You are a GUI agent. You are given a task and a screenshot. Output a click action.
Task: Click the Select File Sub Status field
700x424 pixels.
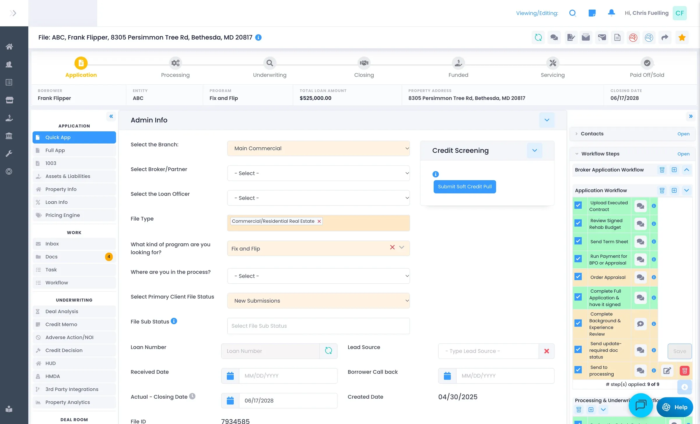(x=318, y=326)
